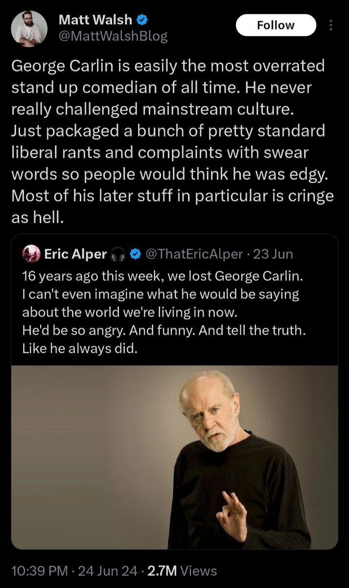Open the George Carlin photo
The height and width of the screenshot is (588, 349).
tap(174, 457)
